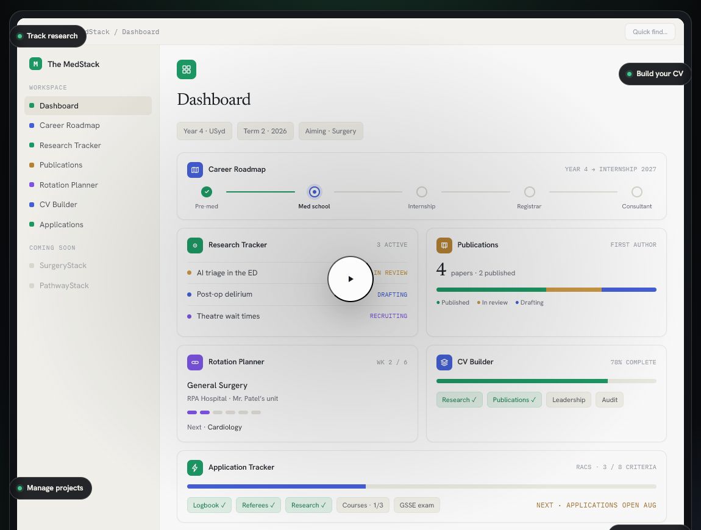Select the Internship roadmap step circle
The image size is (701, 530).
click(422, 192)
